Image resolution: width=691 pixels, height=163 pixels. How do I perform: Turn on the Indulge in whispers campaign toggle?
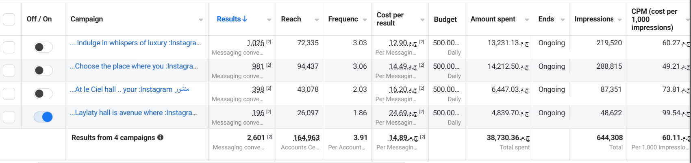(x=43, y=47)
